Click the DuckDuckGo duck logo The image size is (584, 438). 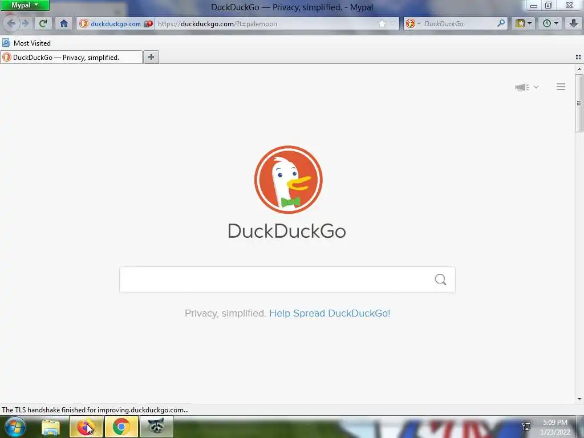pos(288,180)
